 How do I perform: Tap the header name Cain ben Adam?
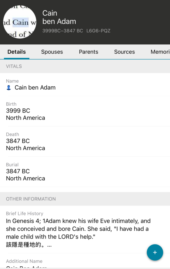click(59, 17)
